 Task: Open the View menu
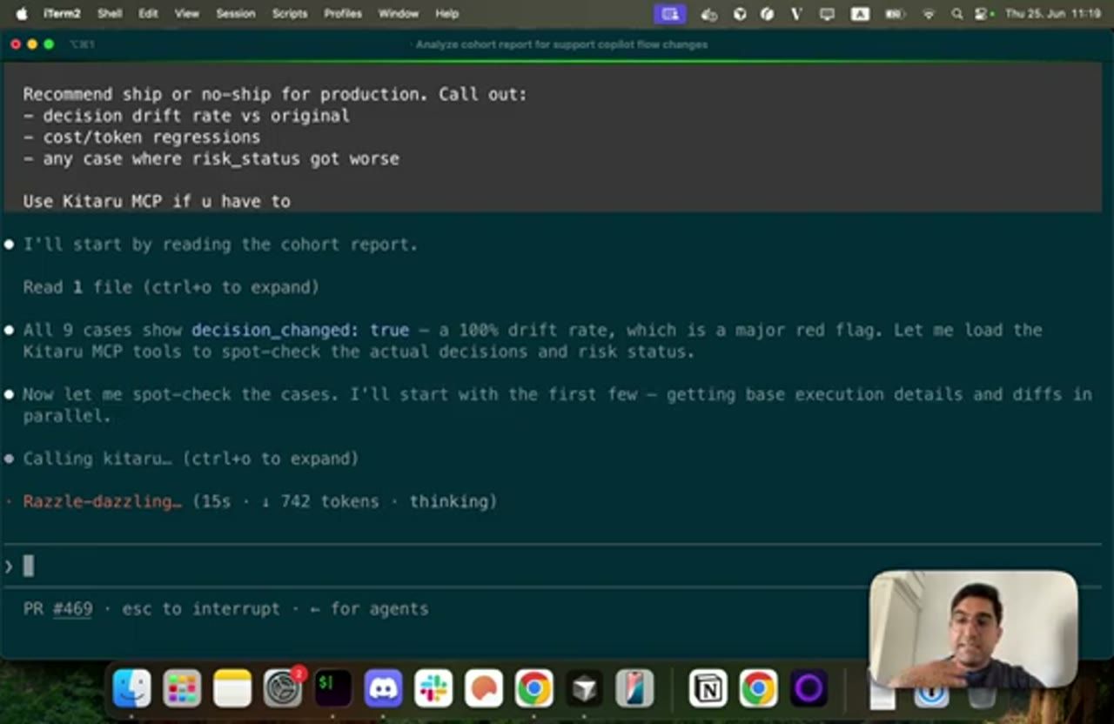[186, 14]
